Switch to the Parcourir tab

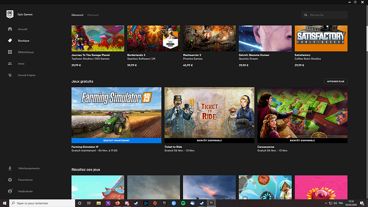(93, 15)
